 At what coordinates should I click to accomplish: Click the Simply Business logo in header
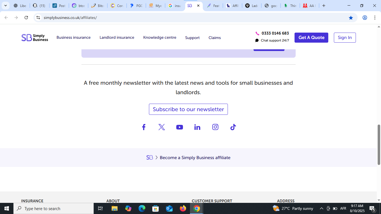point(35,38)
